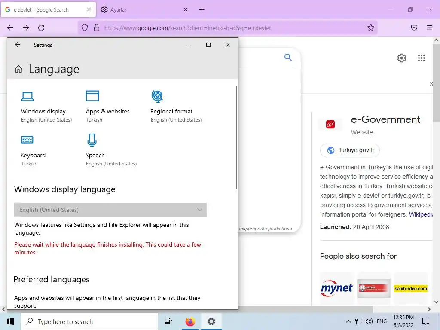Go back in the Settings window
This screenshot has height=330, width=440.
[18, 45]
